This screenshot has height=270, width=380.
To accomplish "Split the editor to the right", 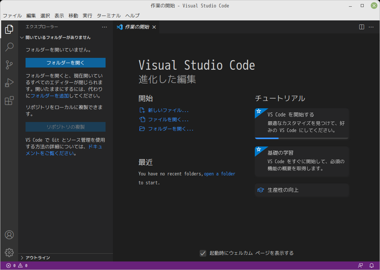I will 361,27.
